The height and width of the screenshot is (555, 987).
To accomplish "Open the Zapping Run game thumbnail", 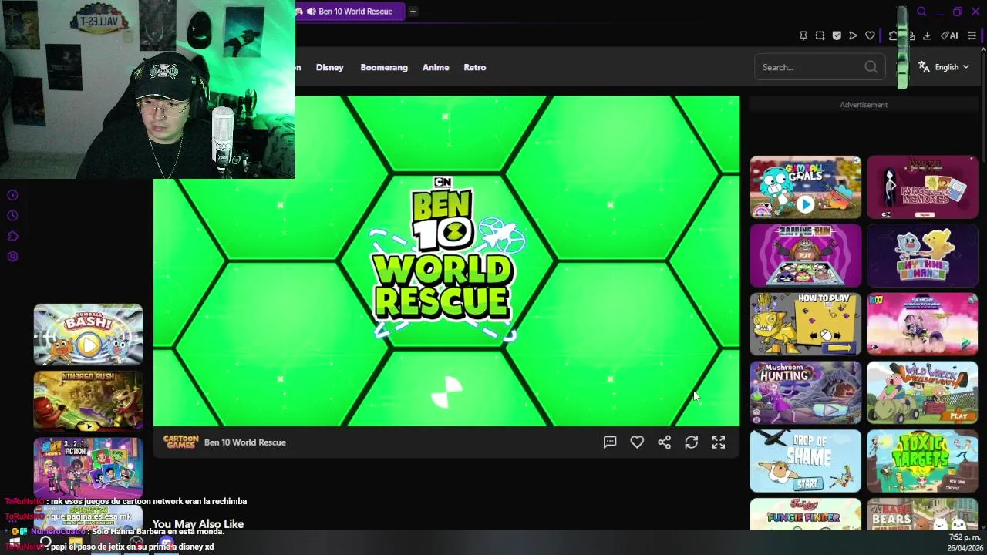I will pos(806,255).
